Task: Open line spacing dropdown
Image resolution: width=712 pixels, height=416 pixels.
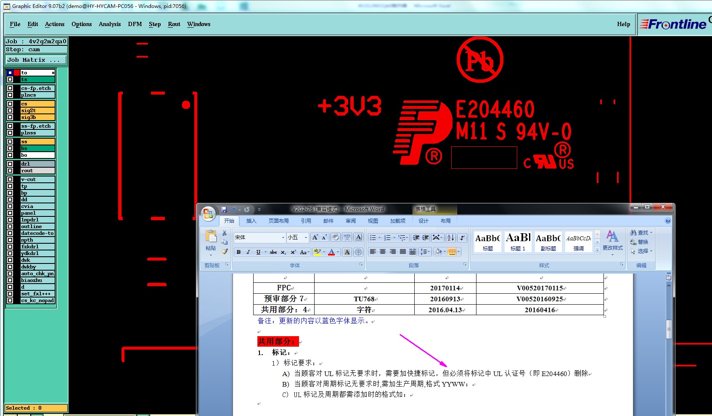Action: point(425,252)
